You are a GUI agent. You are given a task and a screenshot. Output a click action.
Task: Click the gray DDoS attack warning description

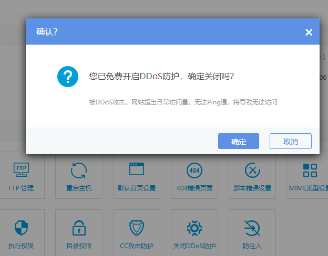(x=183, y=102)
